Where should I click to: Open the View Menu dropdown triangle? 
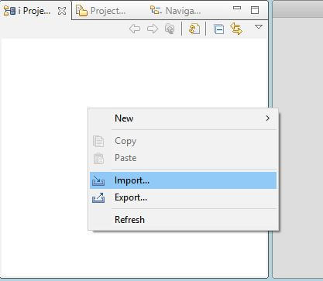pyautogui.click(x=259, y=27)
